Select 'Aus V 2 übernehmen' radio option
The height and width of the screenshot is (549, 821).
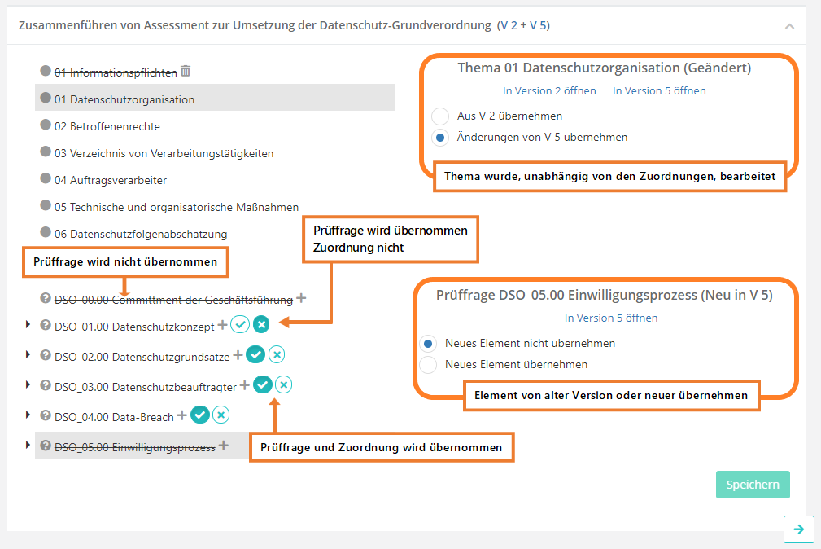click(440, 116)
